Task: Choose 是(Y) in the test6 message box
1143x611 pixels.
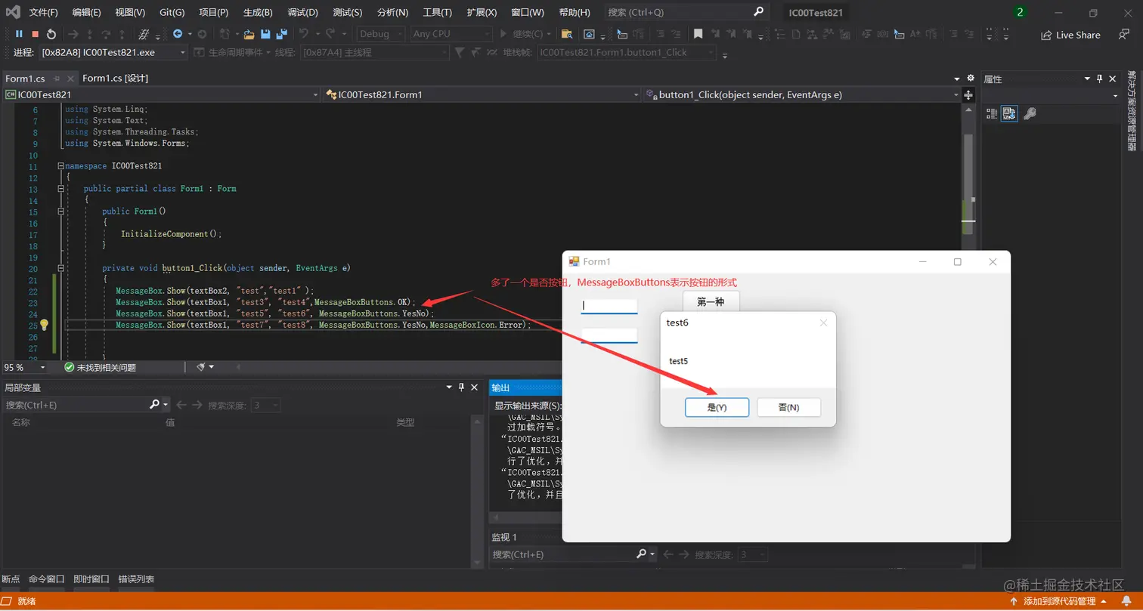Action: (x=717, y=407)
